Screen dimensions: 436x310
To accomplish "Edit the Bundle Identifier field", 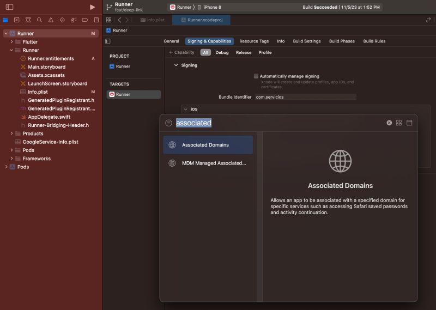I will coord(305,97).
